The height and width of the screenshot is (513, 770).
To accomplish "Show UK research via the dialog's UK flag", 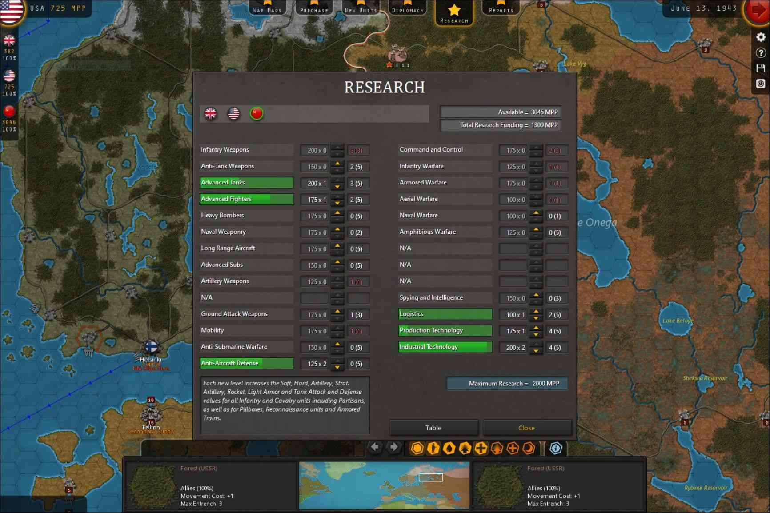I will click(210, 113).
